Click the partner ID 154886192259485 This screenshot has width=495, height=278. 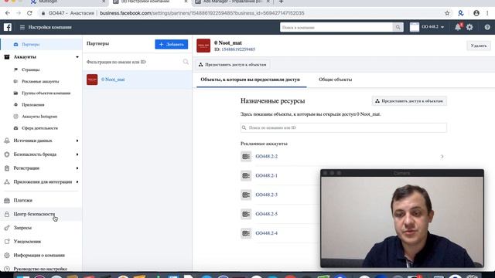click(x=238, y=49)
